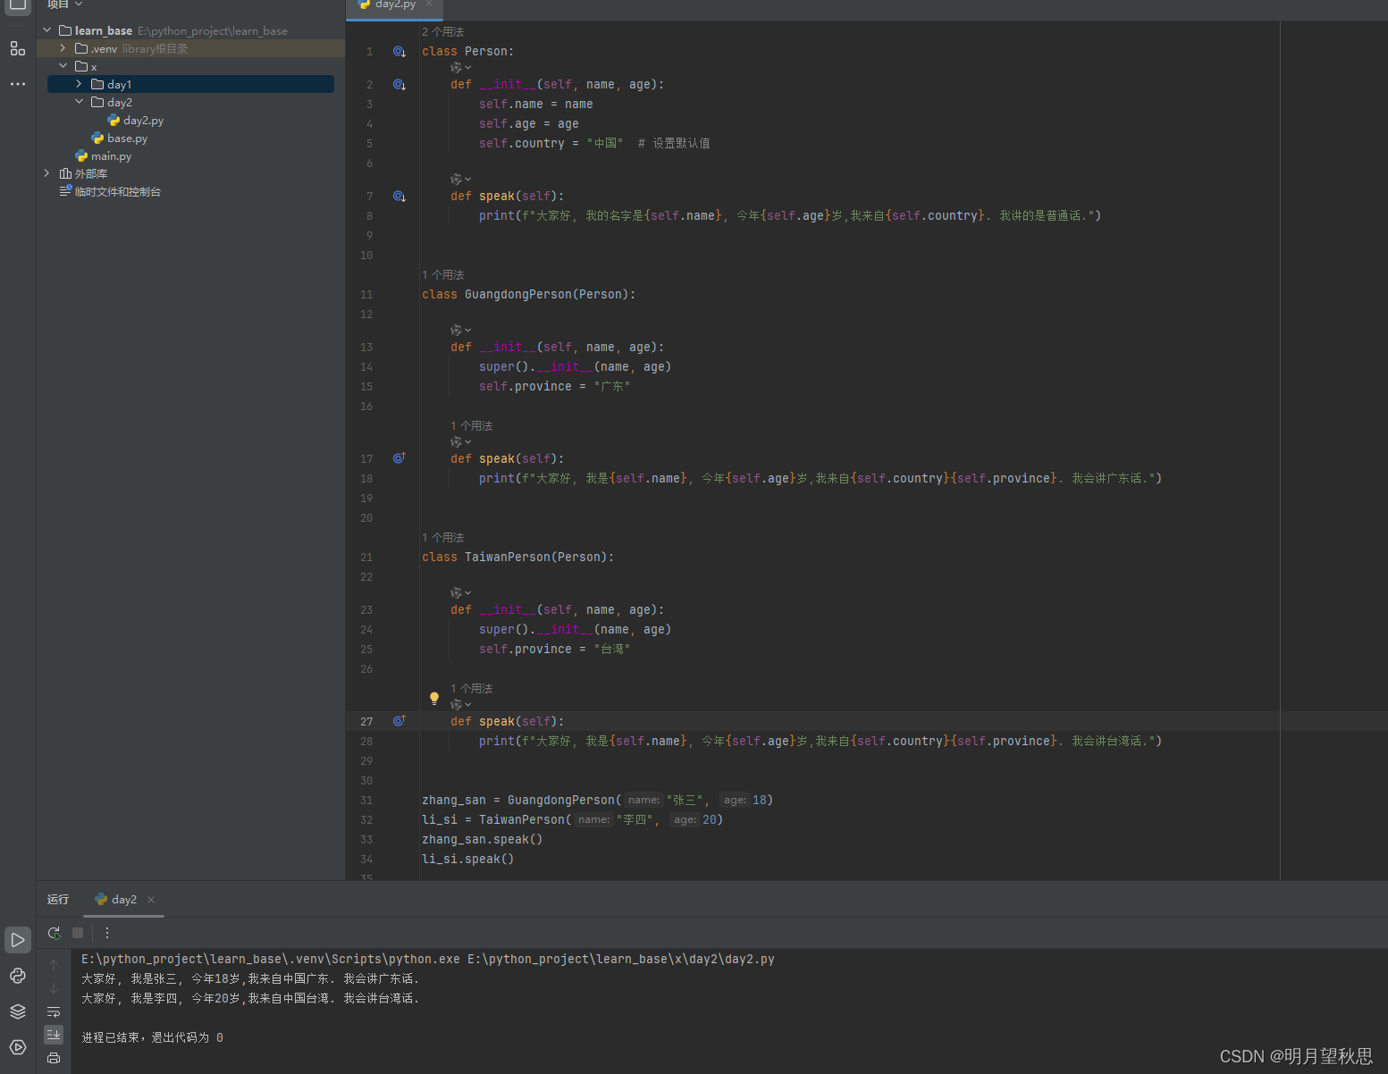Open AI actions above GuangdongPerson speak
This screenshot has width=1388, height=1074.
point(460,442)
